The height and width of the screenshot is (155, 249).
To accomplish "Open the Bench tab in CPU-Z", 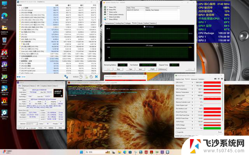I will tap(50, 86).
